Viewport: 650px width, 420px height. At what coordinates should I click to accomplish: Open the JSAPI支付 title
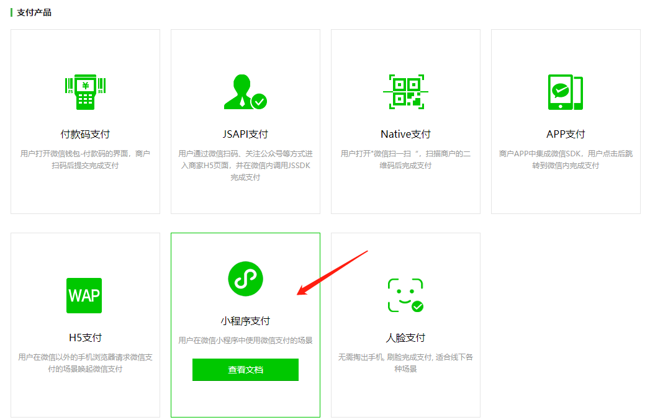tap(245, 134)
